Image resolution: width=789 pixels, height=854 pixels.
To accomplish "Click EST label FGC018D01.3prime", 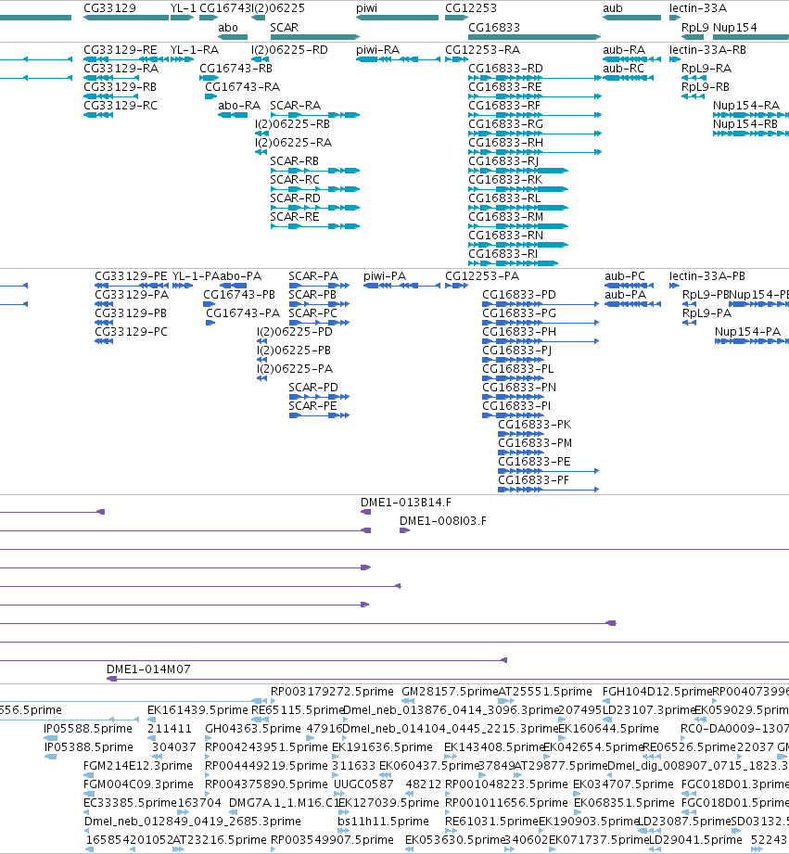I will click(x=735, y=784).
